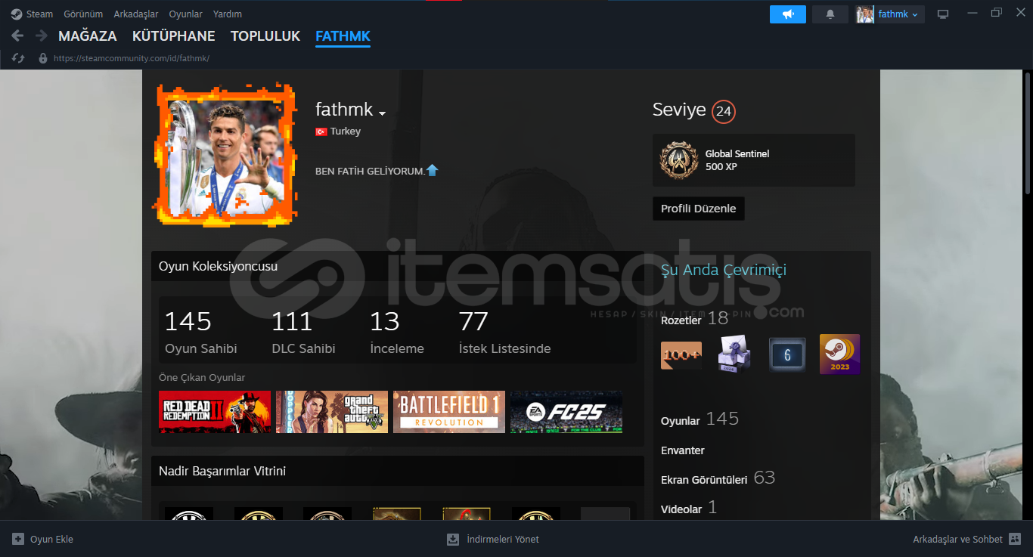
Task: Click the fifth rare achievement icon
Action: pos(467,514)
